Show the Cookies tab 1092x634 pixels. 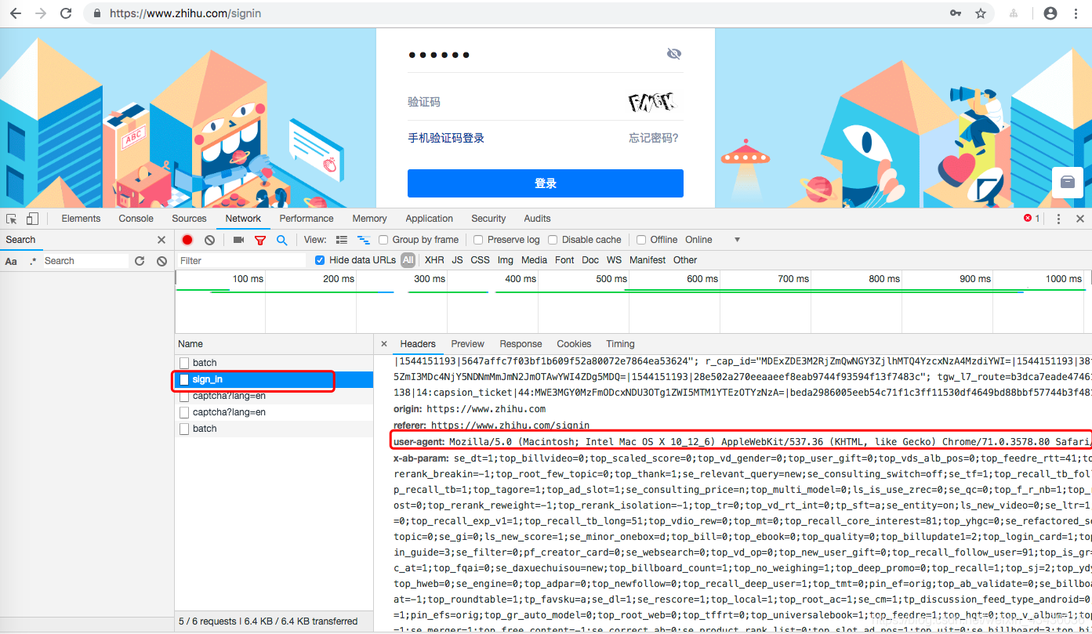pyautogui.click(x=574, y=344)
